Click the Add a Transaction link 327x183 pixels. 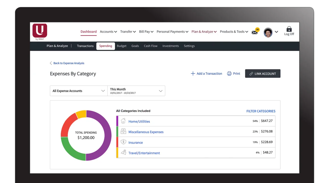click(209, 73)
